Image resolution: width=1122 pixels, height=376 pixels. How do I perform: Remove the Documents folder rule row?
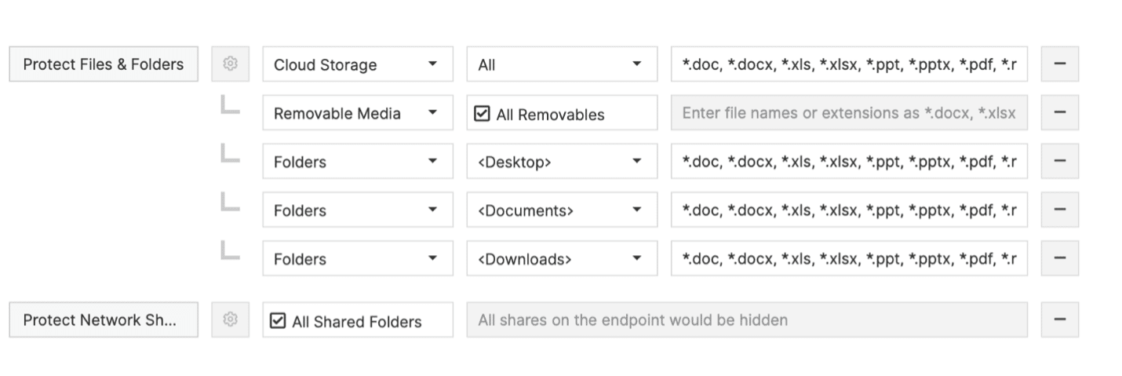coord(1059,210)
